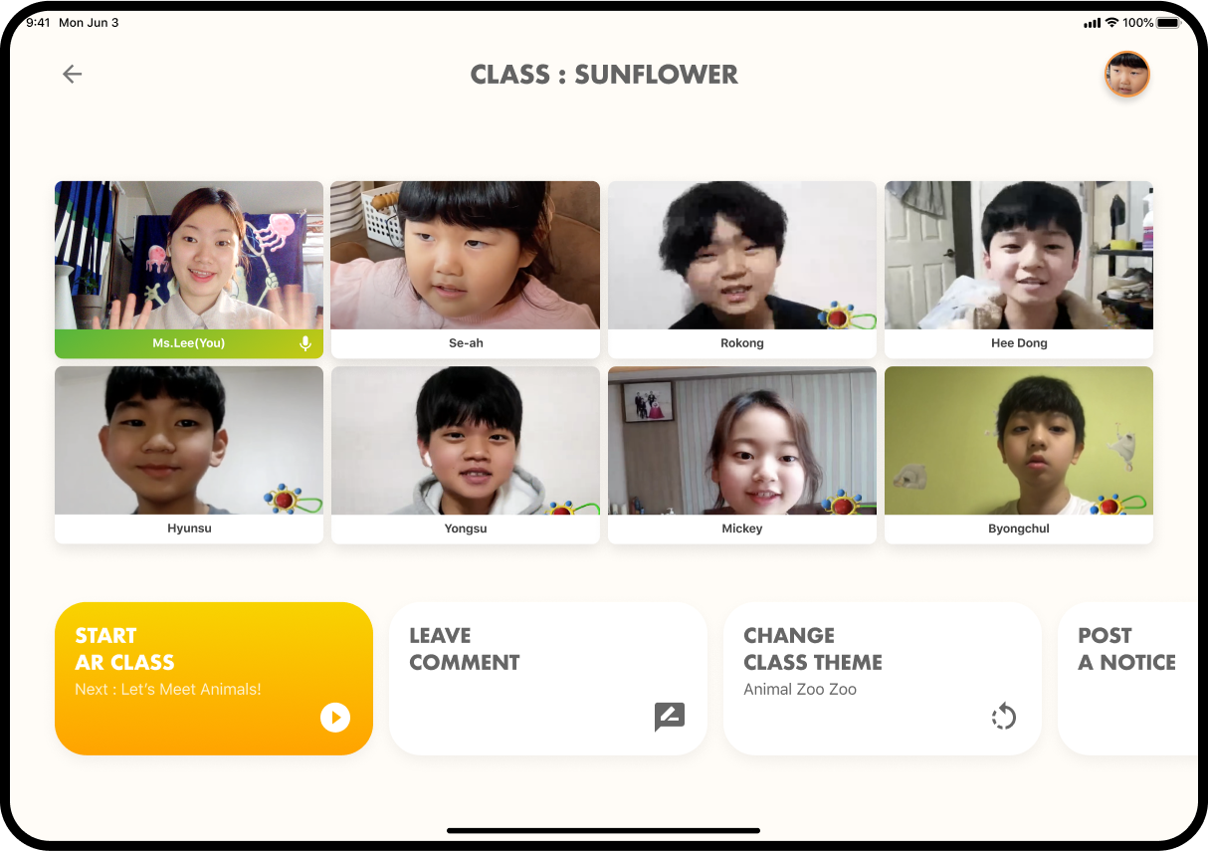Open the profile avatar in the top right
Viewport: 1208px width, 851px height.
coord(1127,75)
